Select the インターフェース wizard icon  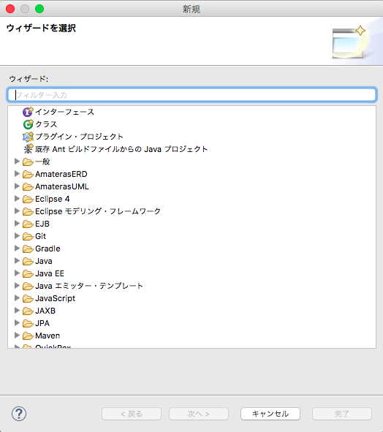28,112
